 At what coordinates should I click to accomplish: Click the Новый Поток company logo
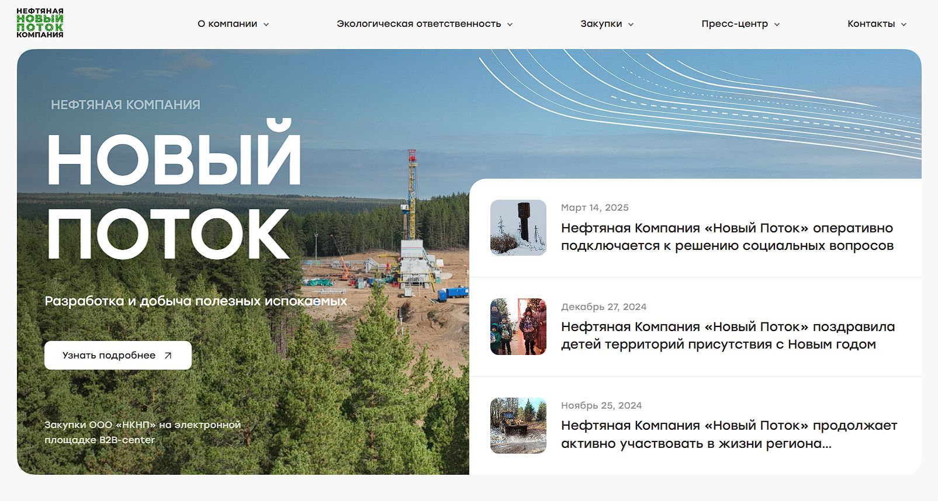tap(40, 23)
